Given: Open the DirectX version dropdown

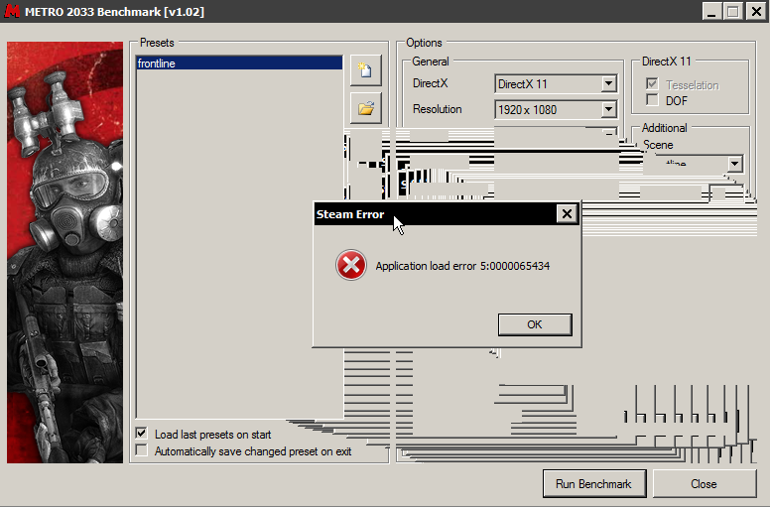Looking at the screenshot, I should [x=608, y=84].
